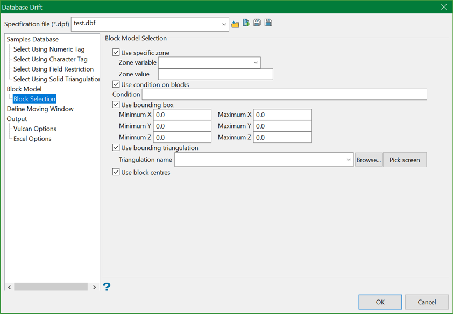Open the Triangulation name dropdown
Viewport: 453px width, 314px height.
[349, 160]
